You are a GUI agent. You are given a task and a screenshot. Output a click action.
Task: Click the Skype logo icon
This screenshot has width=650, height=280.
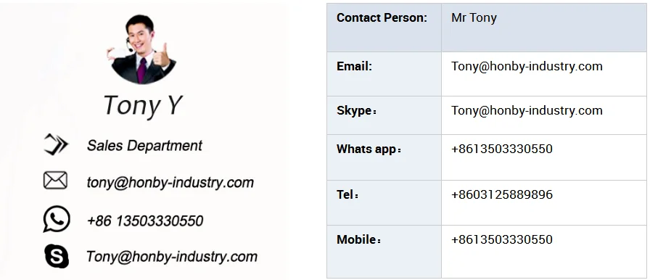(57, 256)
